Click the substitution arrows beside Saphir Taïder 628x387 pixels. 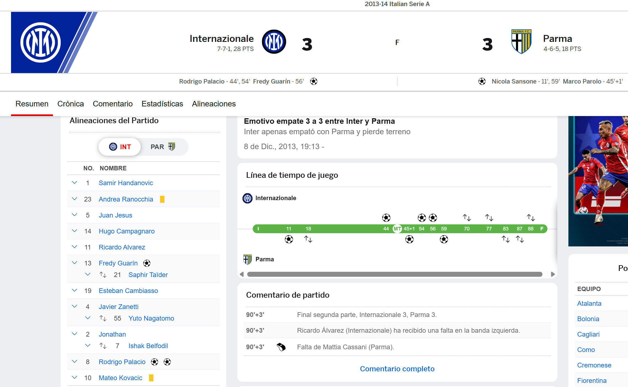point(103,275)
